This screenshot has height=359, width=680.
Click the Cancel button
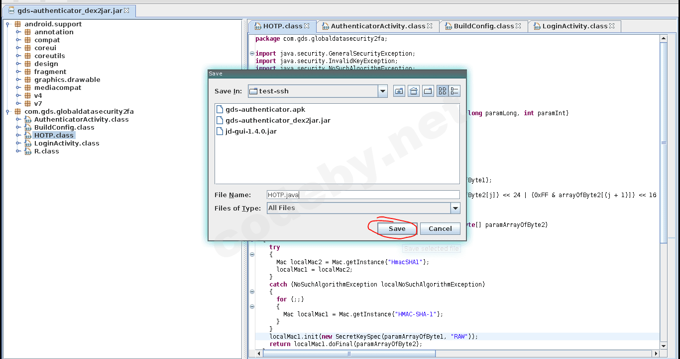[x=440, y=228]
